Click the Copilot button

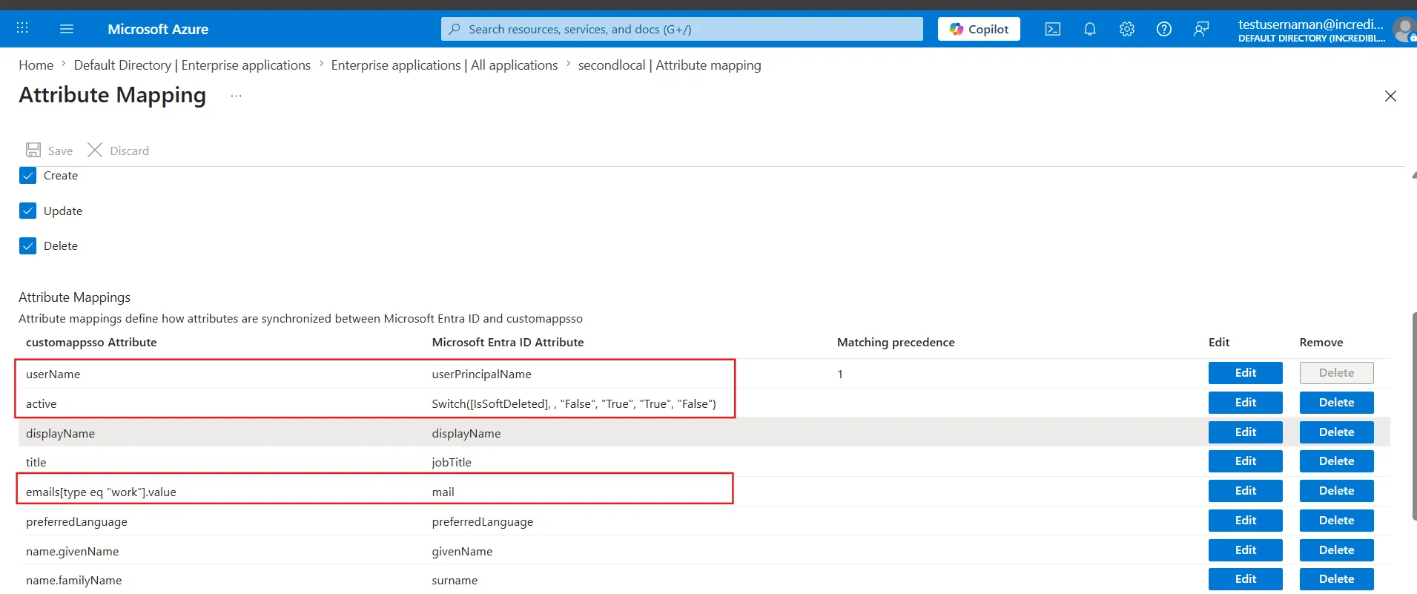click(979, 29)
